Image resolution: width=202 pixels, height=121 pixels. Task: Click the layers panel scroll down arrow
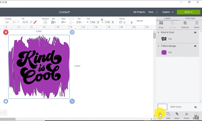200,101
